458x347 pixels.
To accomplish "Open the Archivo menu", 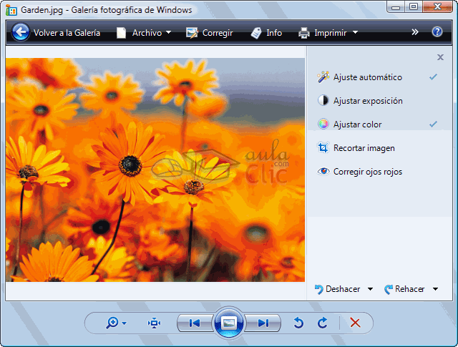I will point(145,33).
